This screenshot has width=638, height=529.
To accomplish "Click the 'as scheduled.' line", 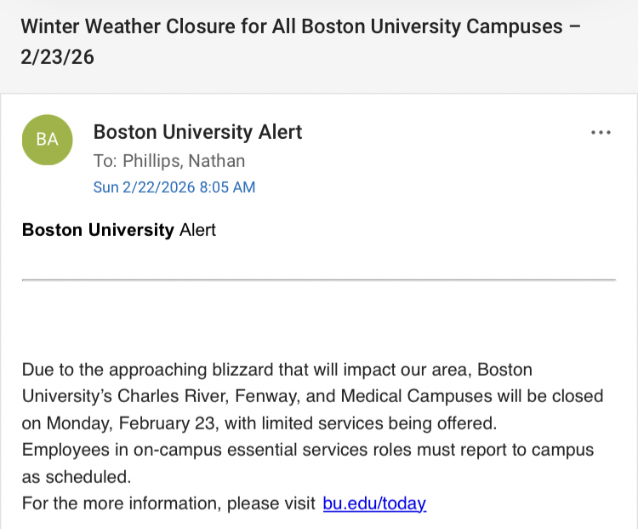I will pyautogui.click(x=76, y=477).
